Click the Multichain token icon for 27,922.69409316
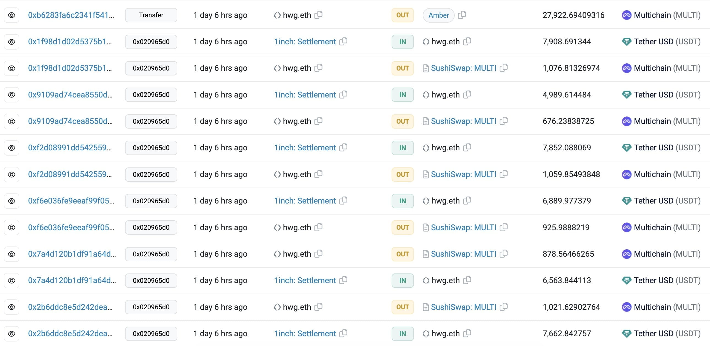This screenshot has width=710, height=347. [627, 15]
